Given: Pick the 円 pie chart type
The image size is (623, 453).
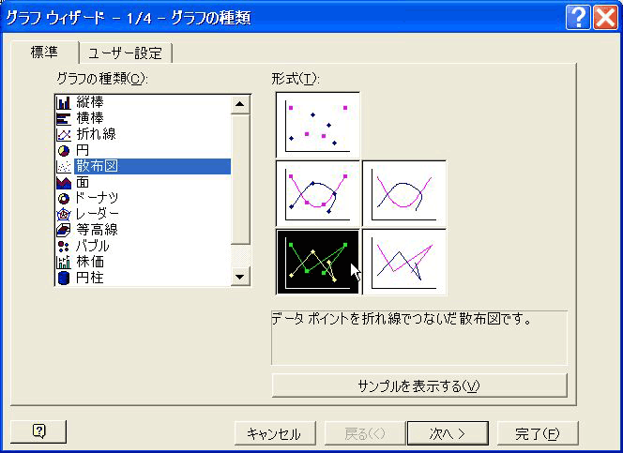Looking at the screenshot, I should coord(83,150).
